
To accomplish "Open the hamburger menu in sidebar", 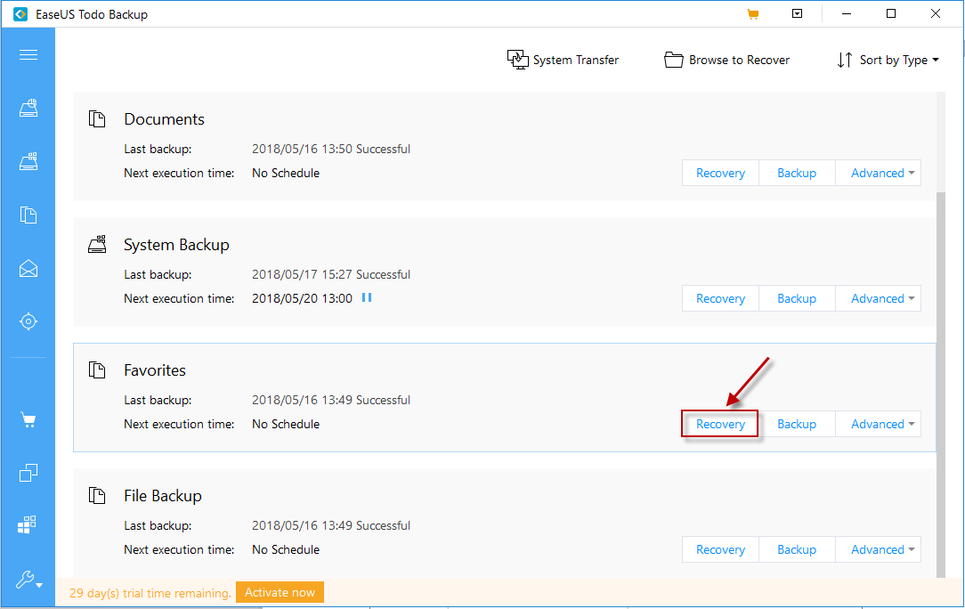I will point(28,55).
